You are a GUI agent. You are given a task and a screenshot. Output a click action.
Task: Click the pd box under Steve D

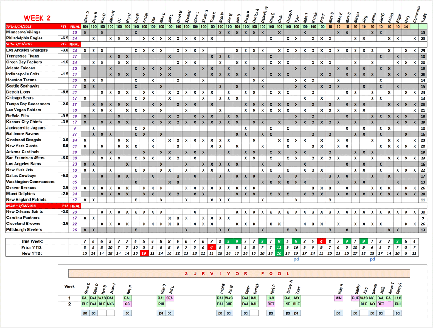(x=85, y=313)
